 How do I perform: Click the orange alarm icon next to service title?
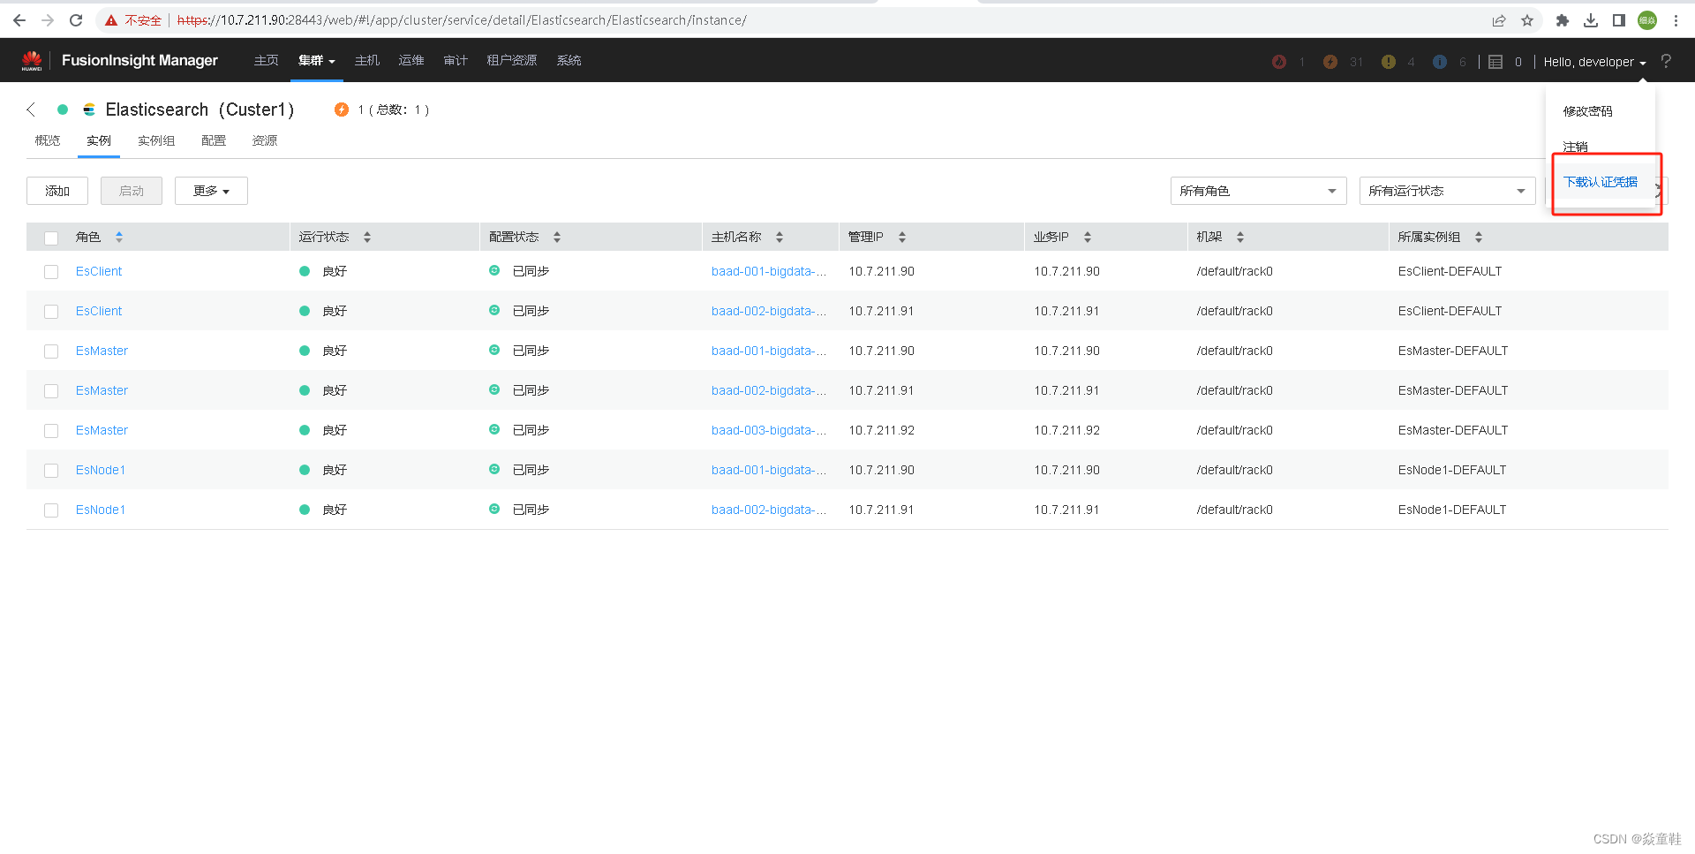[x=342, y=110]
